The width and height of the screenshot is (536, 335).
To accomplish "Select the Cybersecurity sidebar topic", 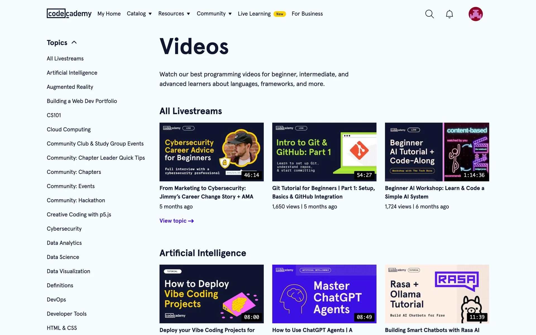I will point(64,229).
